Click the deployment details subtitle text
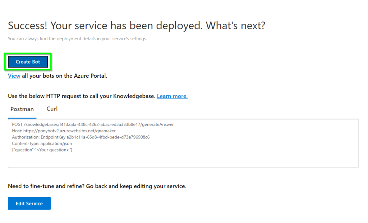This screenshot has width=368, height=223. pos(78,39)
